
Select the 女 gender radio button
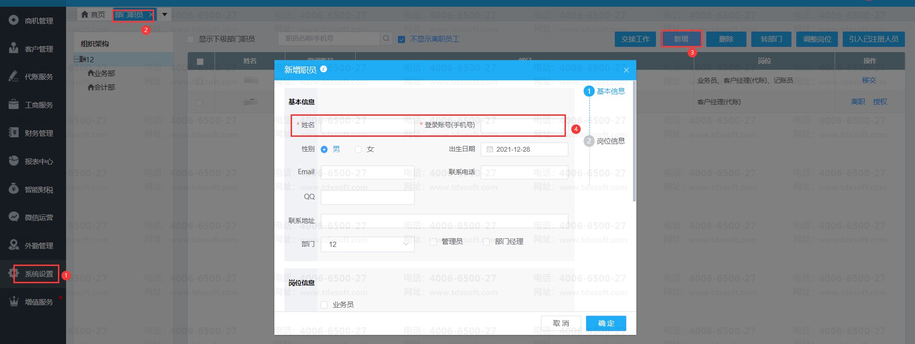[x=358, y=149]
